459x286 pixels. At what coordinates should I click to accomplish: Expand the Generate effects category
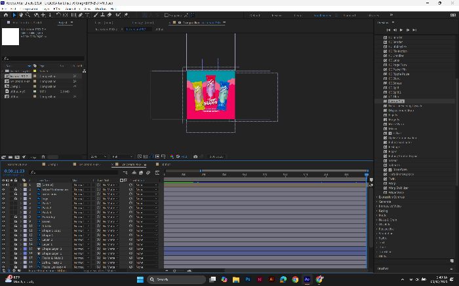click(x=385, y=202)
